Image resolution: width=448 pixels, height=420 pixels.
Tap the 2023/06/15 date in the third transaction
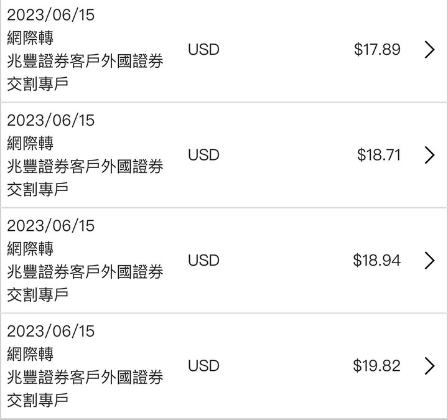50,226
